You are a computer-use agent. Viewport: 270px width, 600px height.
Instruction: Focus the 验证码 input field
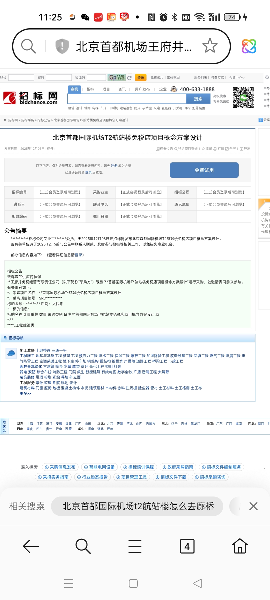pos(96,77)
